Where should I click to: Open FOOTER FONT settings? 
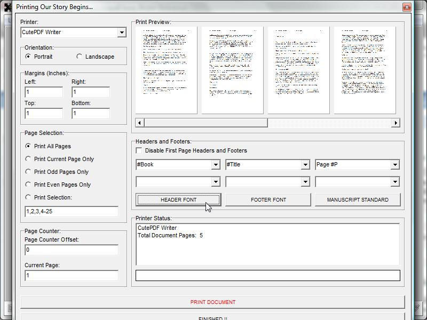(x=268, y=200)
